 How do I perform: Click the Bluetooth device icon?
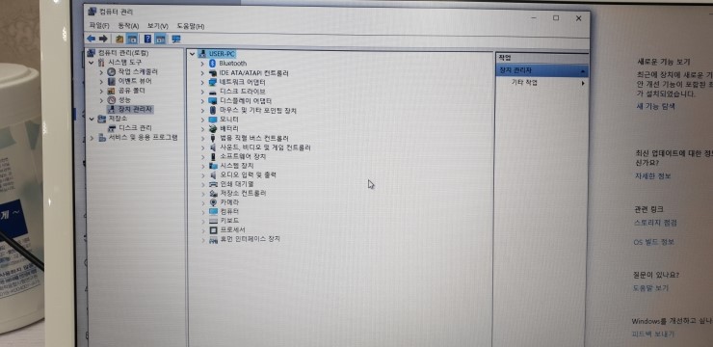tap(211, 64)
